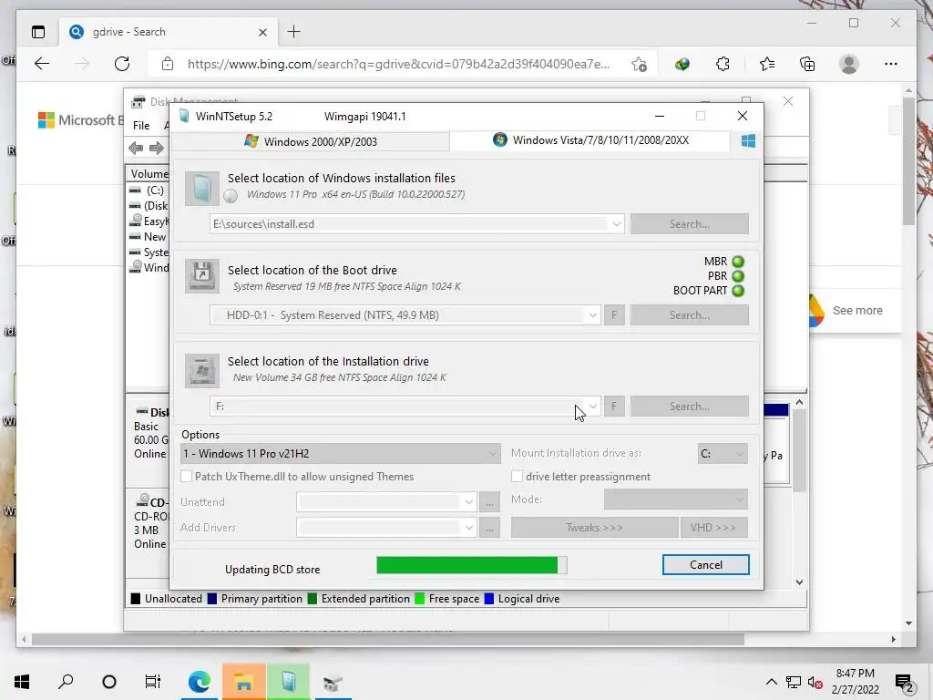
Task: Toggle drive letter preassignment checkbox
Action: tap(518, 476)
